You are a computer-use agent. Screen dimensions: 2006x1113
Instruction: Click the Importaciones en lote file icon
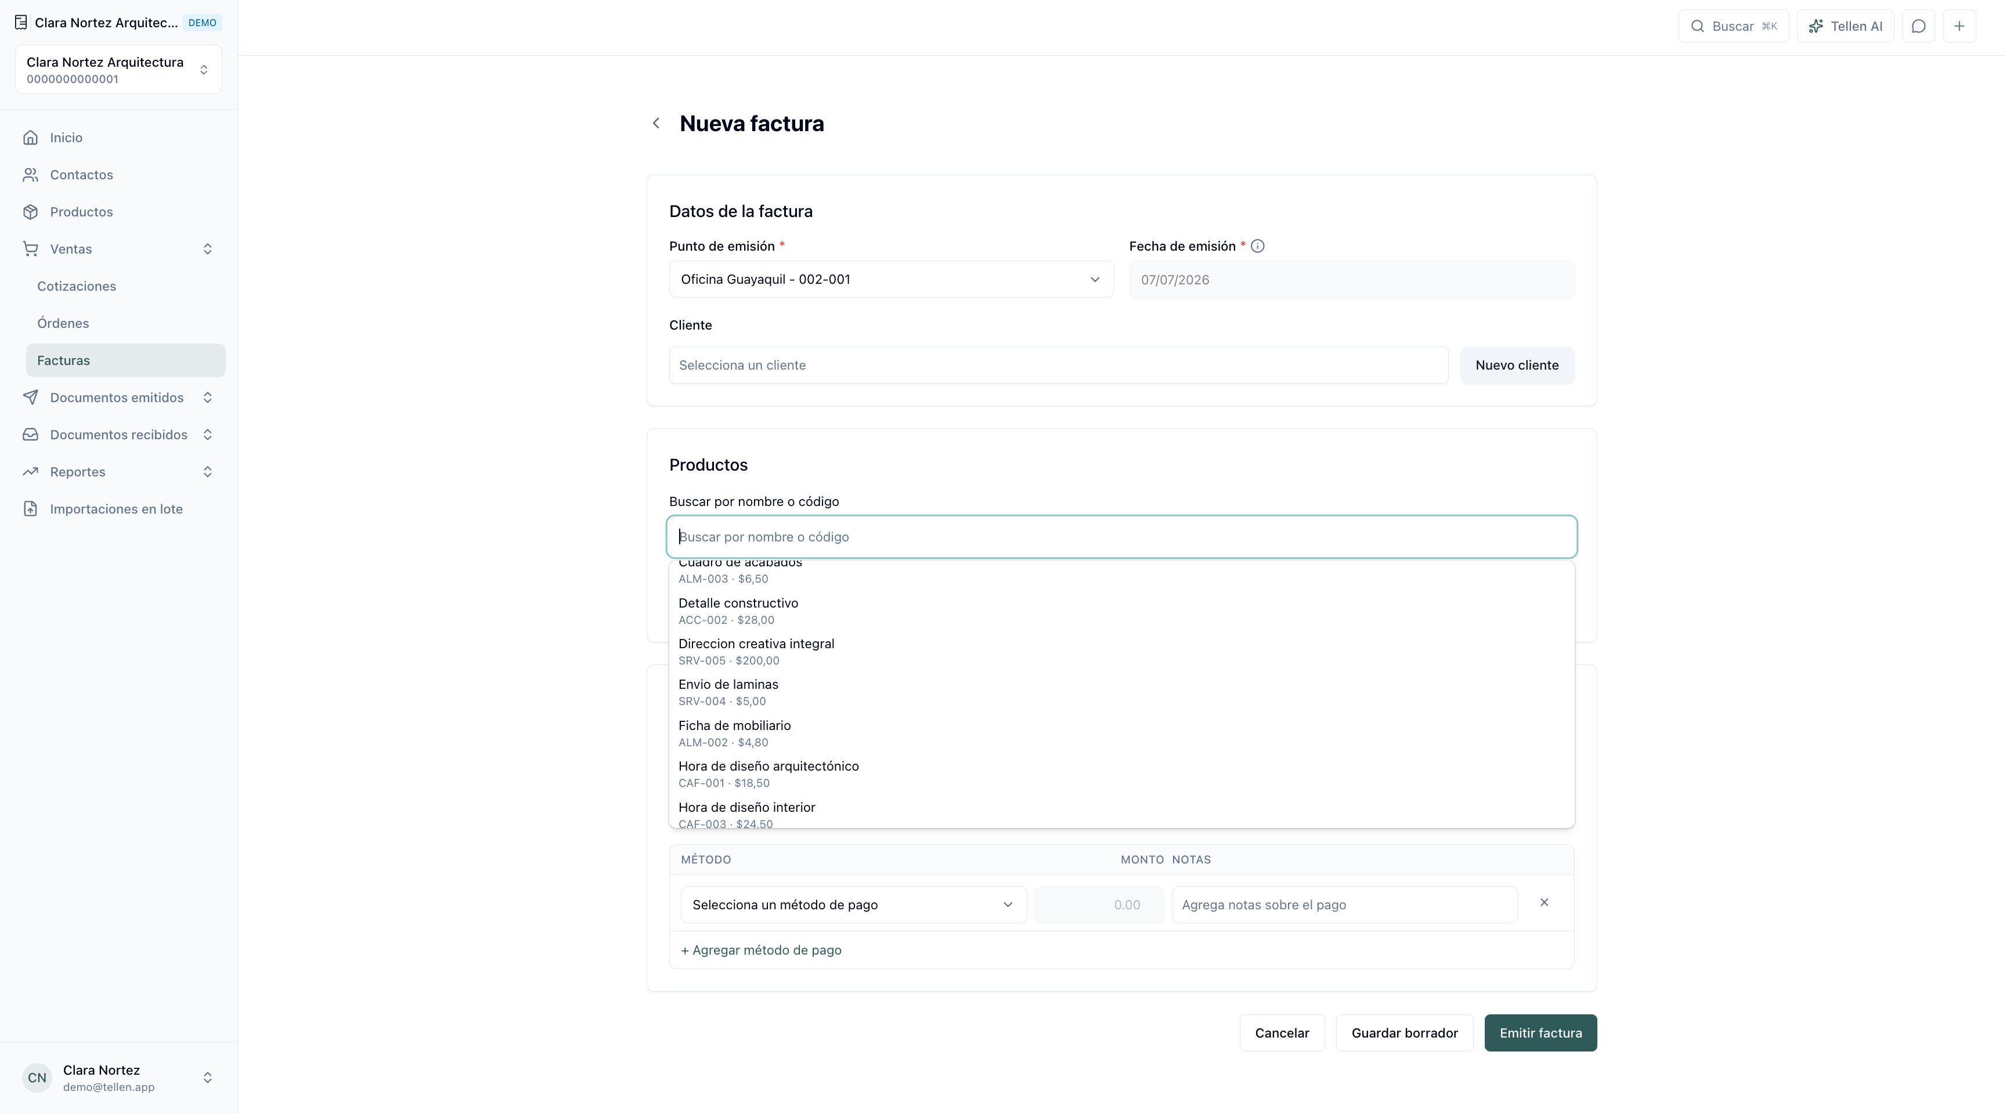pos(30,509)
